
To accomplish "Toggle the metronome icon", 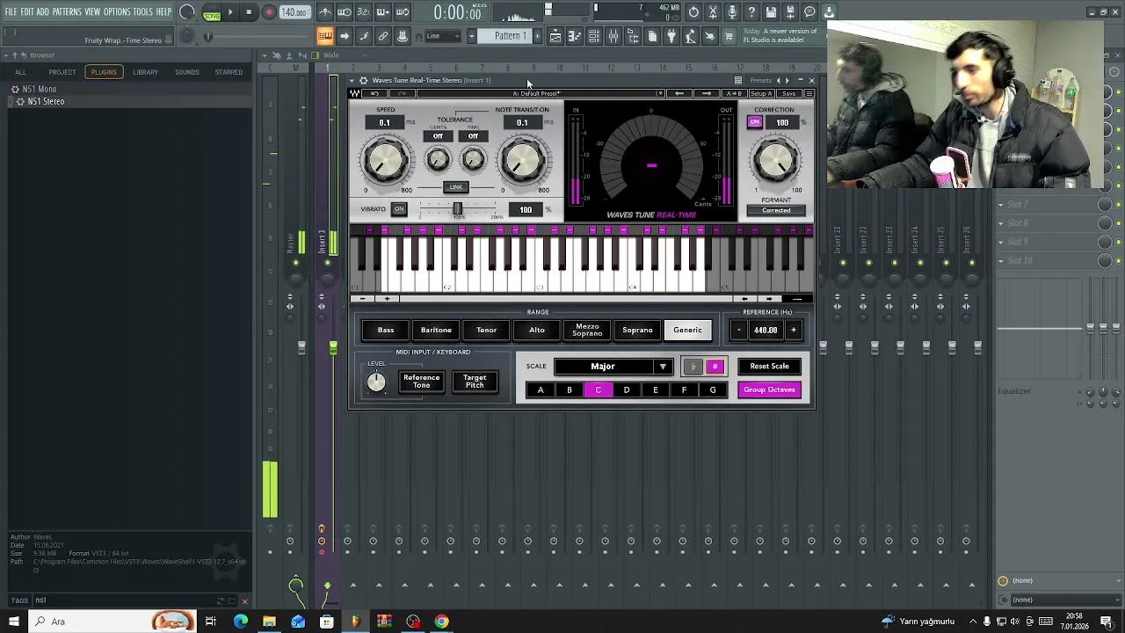I will click(x=325, y=12).
